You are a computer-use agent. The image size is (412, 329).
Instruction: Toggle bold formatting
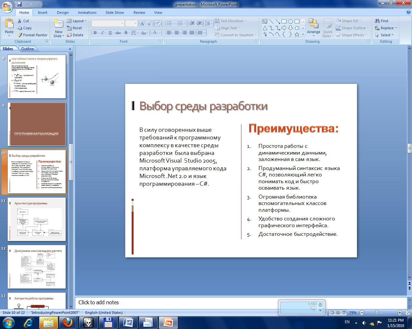tap(95, 32)
